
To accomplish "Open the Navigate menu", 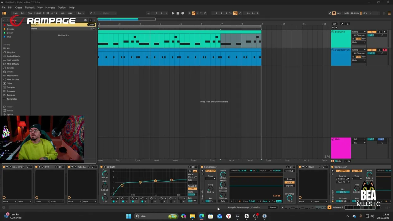I will tap(50, 7).
